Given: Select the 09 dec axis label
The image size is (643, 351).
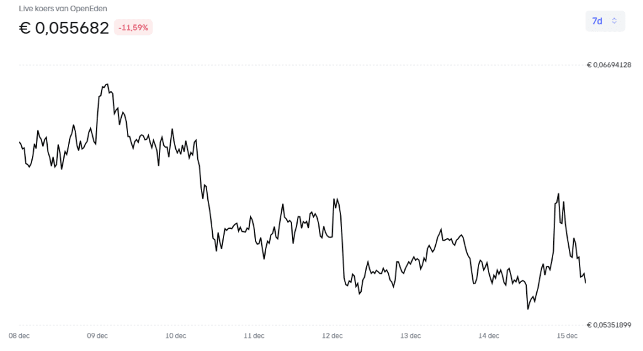Looking at the screenshot, I should (97, 336).
